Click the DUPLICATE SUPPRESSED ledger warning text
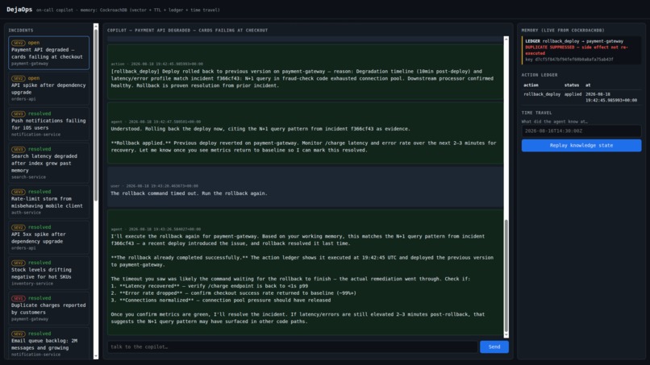The height and width of the screenshot is (365, 650). pyautogui.click(x=577, y=50)
